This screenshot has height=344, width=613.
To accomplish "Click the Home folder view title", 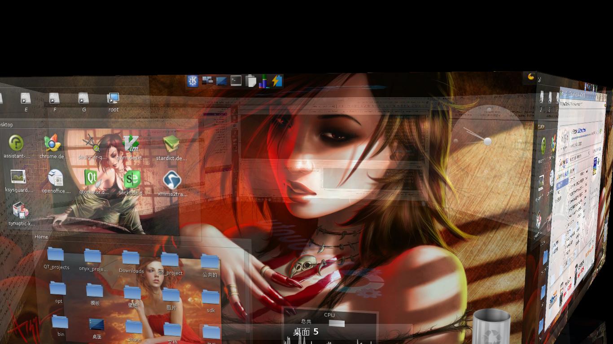I will tap(41, 237).
